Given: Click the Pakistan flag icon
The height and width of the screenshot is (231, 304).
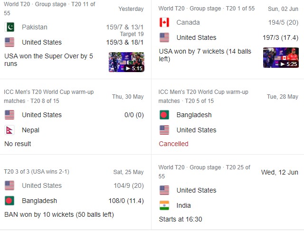Looking at the screenshot, I should click(x=9, y=27).
